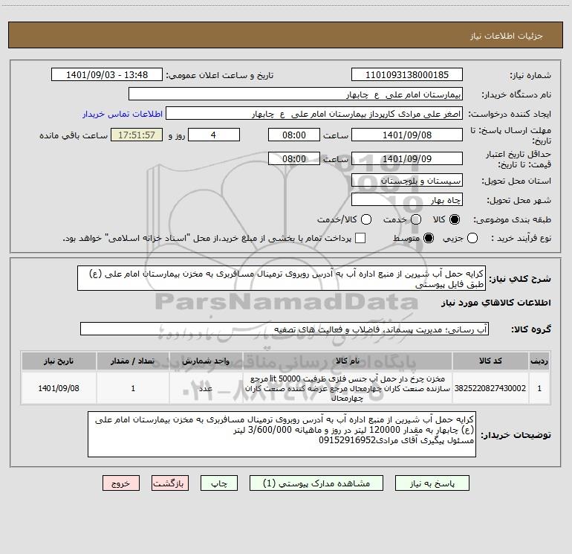Viewport: 572px width, 554px height.
Task: Click the response deadline date 1401/09/08 field
Action: point(407,135)
